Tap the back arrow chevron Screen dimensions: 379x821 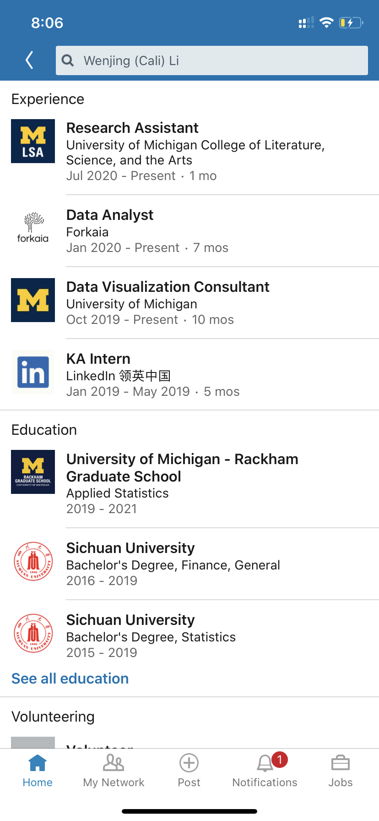(x=30, y=60)
